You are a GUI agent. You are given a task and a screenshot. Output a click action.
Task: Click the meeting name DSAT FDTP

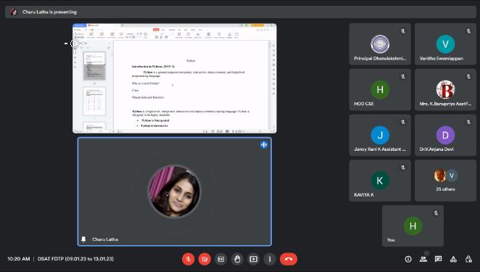click(75, 259)
